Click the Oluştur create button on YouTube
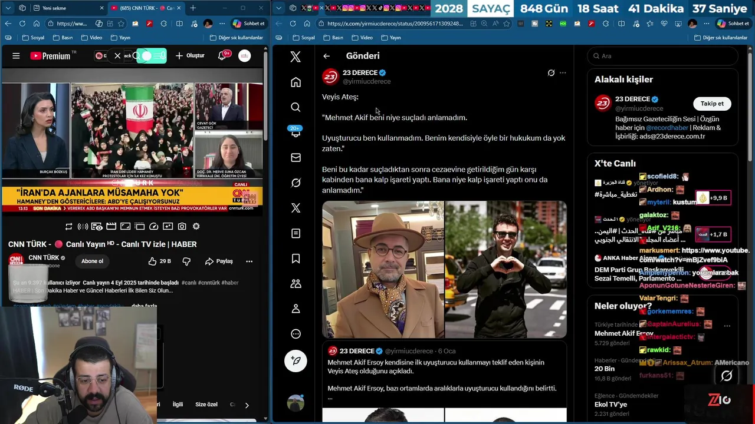755x424 pixels. 190,56
